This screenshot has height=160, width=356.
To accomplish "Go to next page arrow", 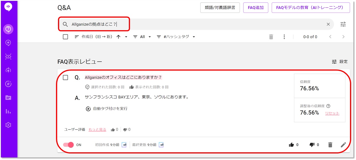I will [343, 37].
